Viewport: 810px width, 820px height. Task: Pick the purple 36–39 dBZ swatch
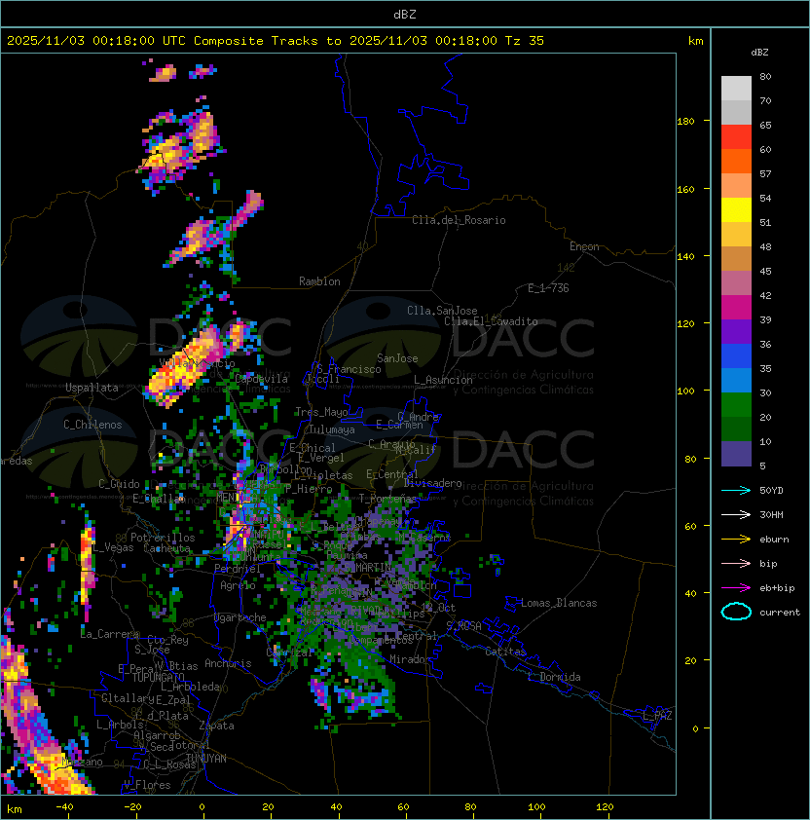tap(736, 331)
